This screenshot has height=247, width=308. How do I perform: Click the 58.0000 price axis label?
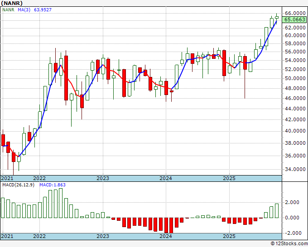[295, 43]
